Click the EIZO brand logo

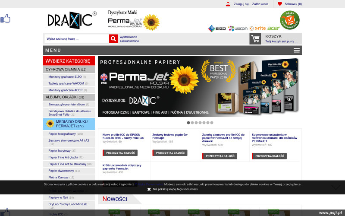(x=217, y=29)
